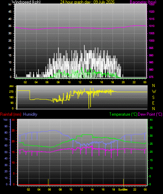
Task: Click the barometer axis value 1000
Action: [151, 41]
